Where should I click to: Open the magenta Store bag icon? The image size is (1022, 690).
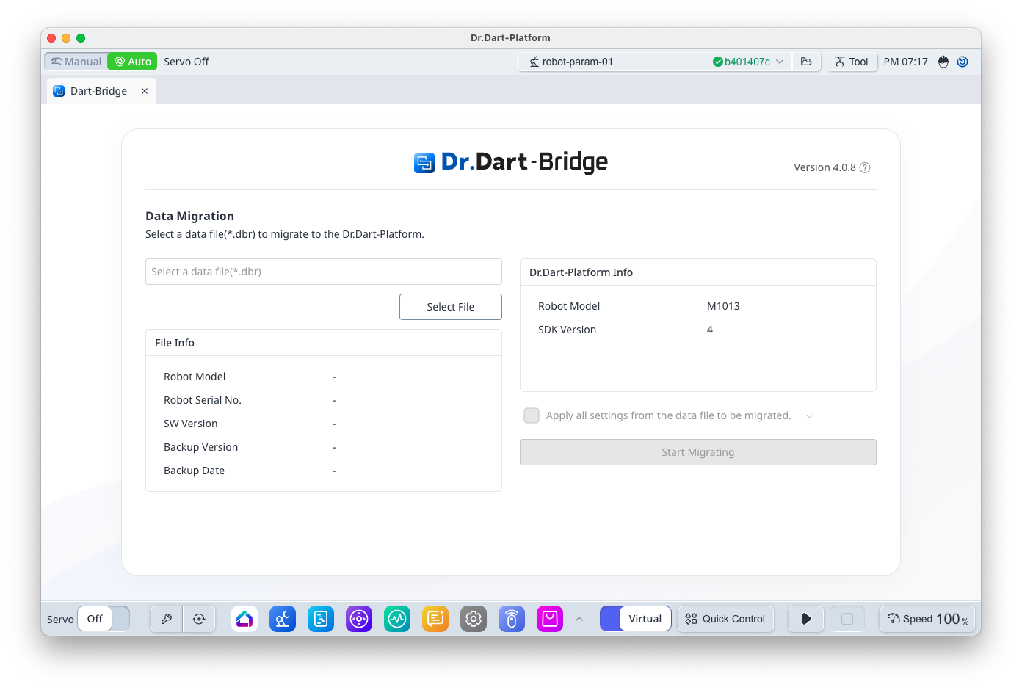pyautogui.click(x=550, y=619)
